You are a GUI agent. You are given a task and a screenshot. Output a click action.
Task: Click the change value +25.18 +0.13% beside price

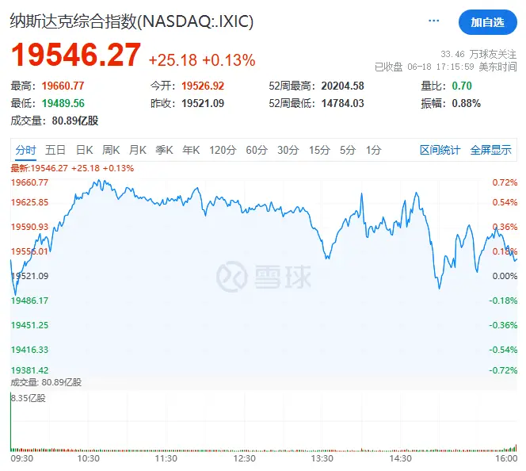[x=202, y=60]
